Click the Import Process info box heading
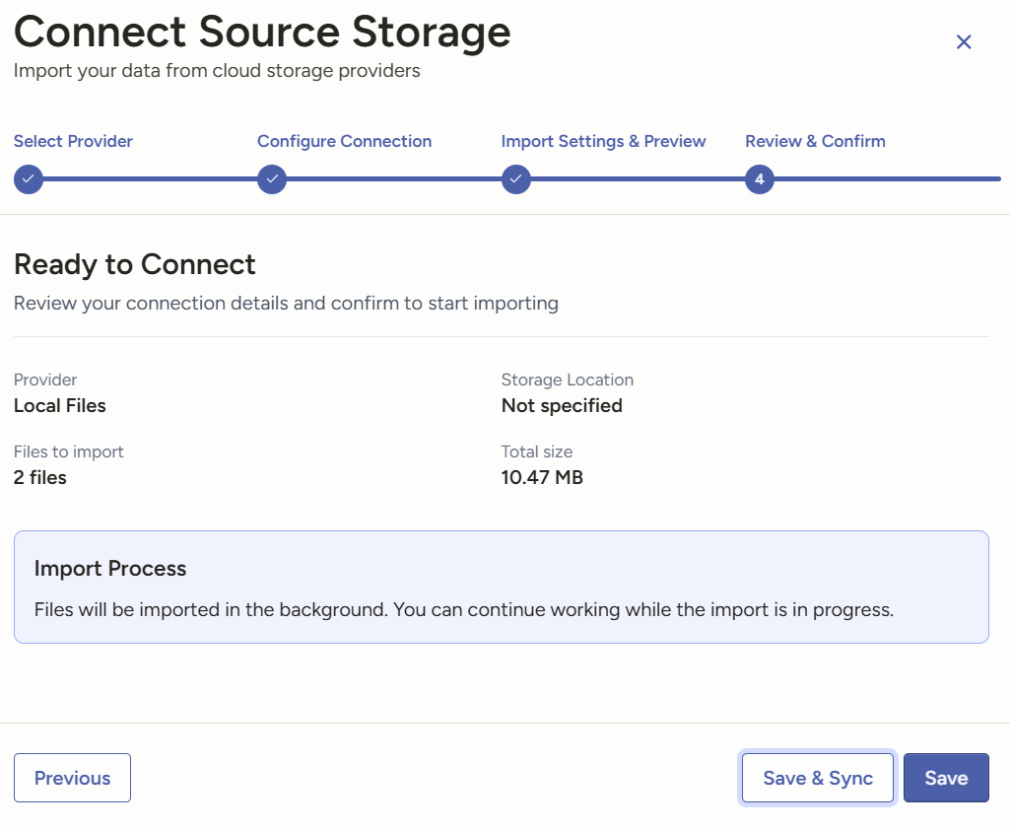This screenshot has width=1010, height=831. [x=110, y=569]
